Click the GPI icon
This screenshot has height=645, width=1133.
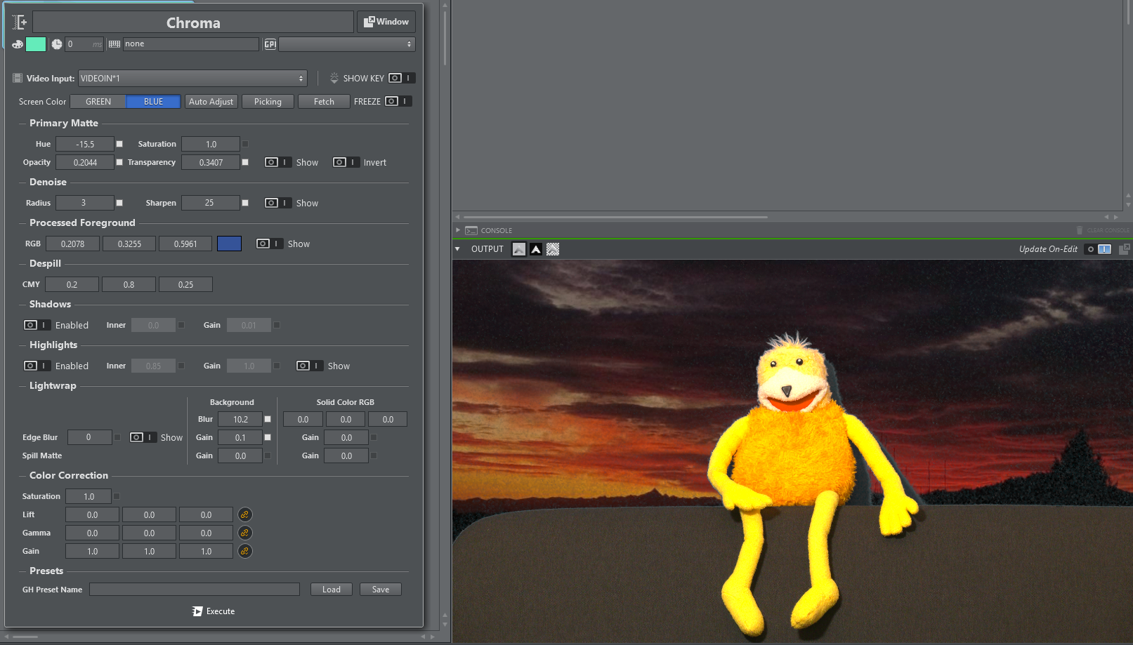coord(270,44)
